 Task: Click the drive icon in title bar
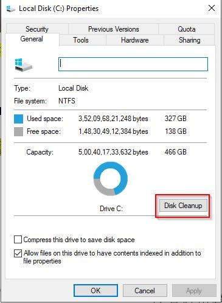click(x=10, y=9)
